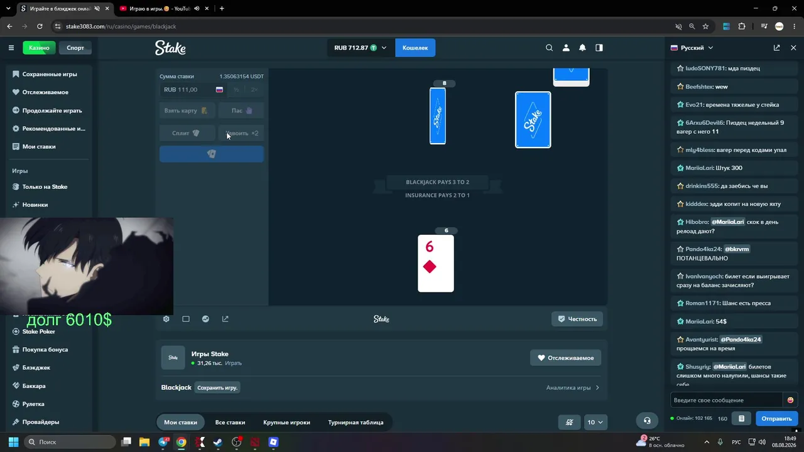Image resolution: width=804 pixels, height=452 pixels.
Task: Click Save game (Сохранить игру.) button
Action: [x=217, y=388]
